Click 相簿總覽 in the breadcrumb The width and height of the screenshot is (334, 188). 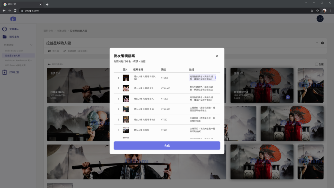click(x=62, y=31)
